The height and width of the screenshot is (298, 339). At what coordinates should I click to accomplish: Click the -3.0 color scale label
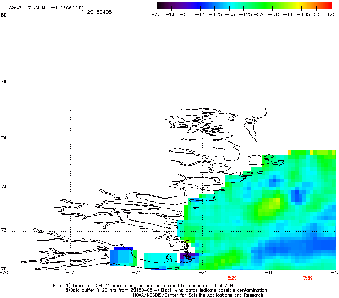157,15
